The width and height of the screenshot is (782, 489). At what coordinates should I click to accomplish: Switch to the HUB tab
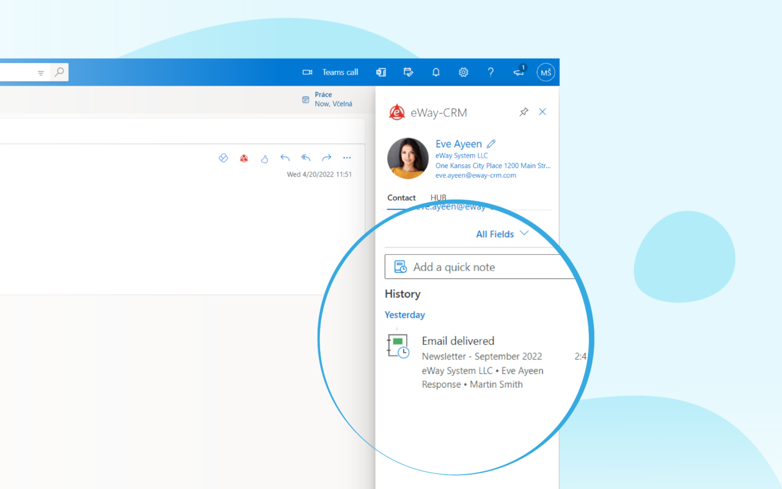click(x=439, y=198)
